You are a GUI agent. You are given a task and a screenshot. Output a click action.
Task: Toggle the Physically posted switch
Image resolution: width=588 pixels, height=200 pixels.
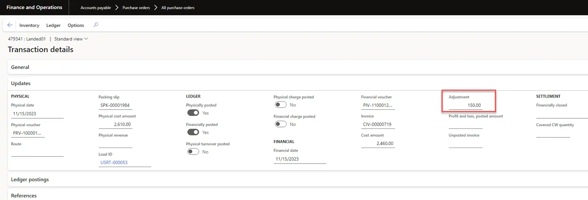point(193,113)
